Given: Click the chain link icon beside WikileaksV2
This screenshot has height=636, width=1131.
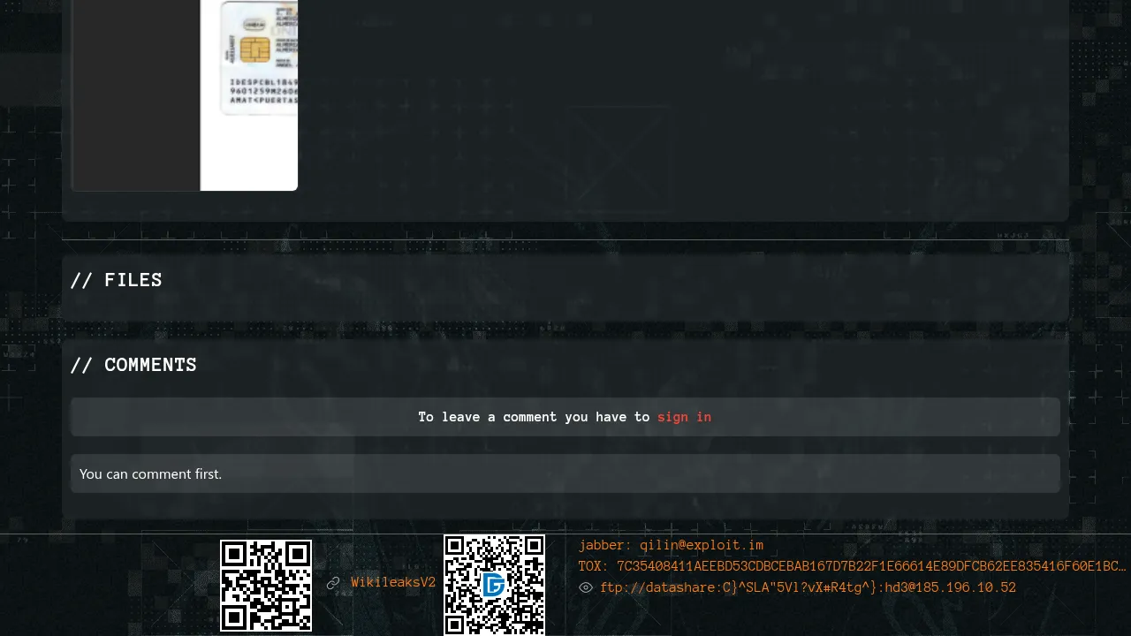Looking at the screenshot, I should [333, 583].
